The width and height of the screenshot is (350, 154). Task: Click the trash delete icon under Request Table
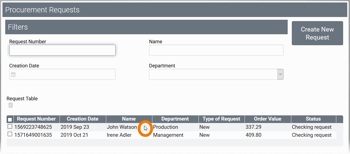[x=10, y=105]
